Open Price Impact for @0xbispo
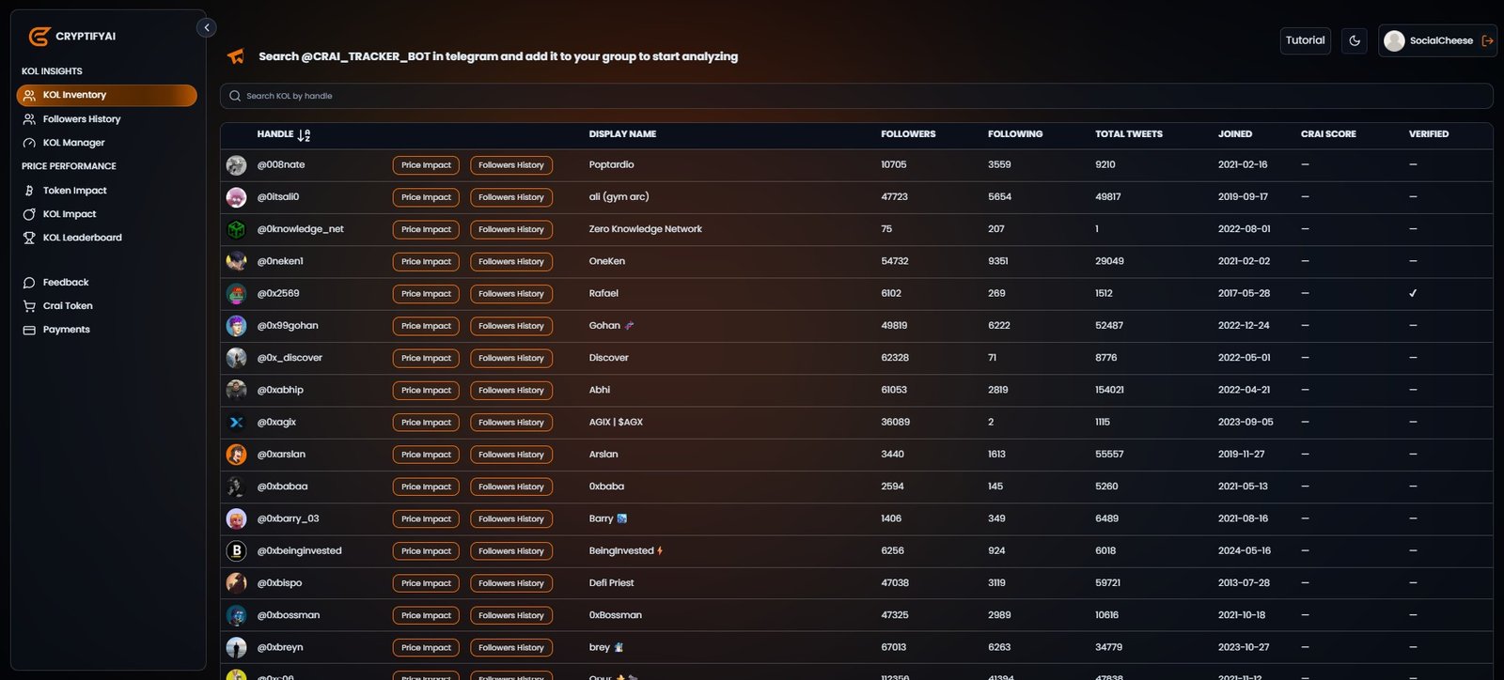The width and height of the screenshot is (1504, 680). coord(426,583)
